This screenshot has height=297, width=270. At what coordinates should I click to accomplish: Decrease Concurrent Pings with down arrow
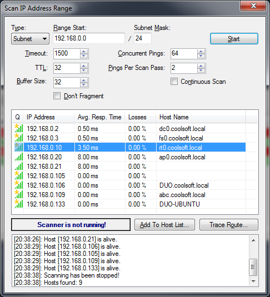point(201,56)
